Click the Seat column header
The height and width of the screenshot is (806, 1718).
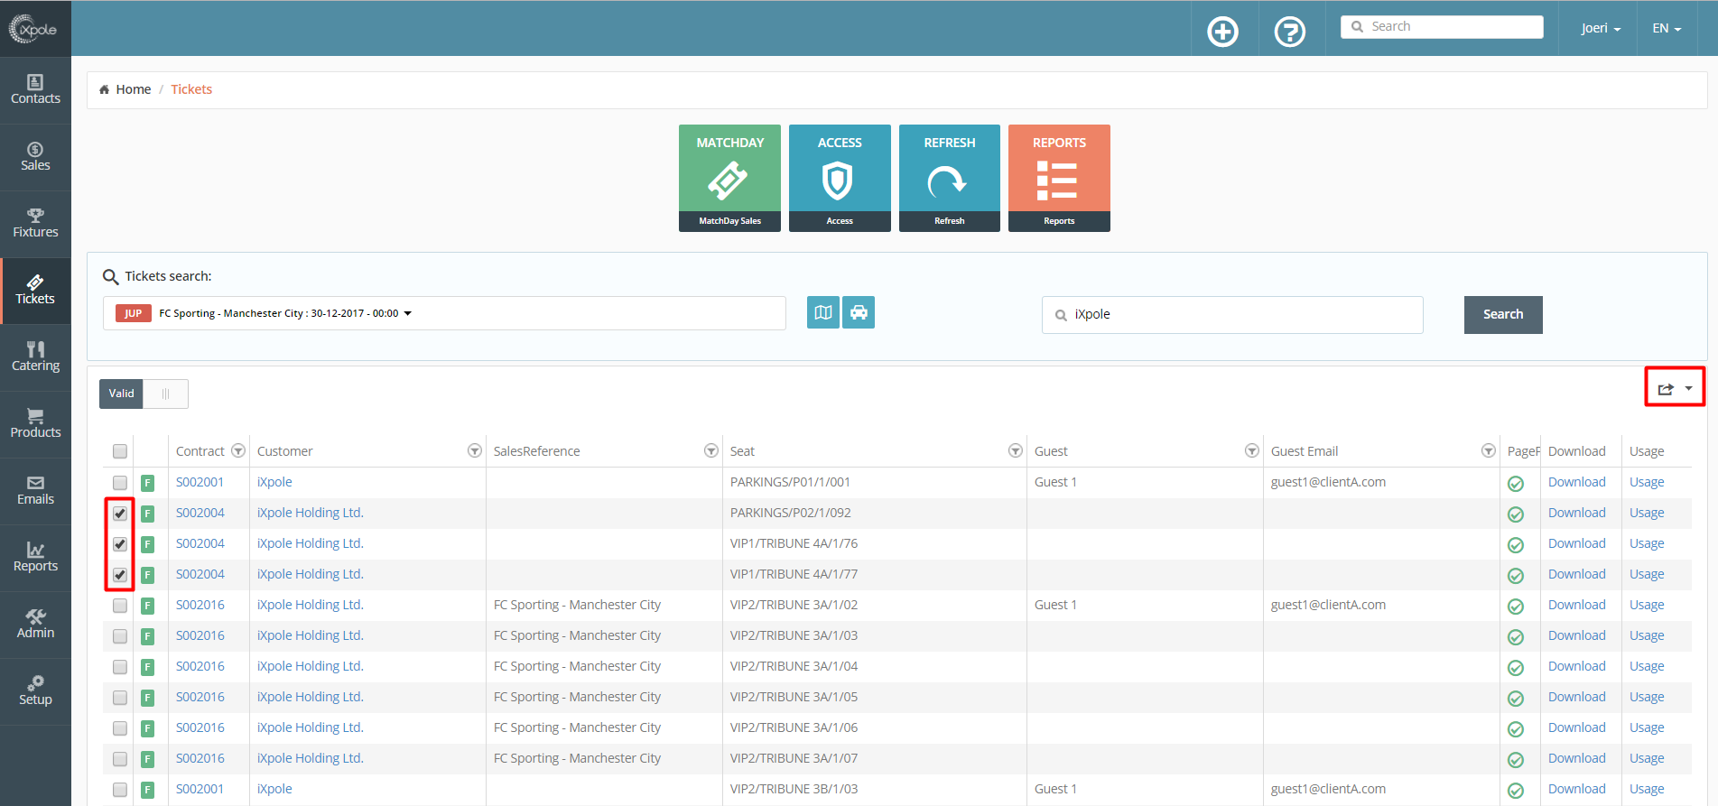click(742, 451)
